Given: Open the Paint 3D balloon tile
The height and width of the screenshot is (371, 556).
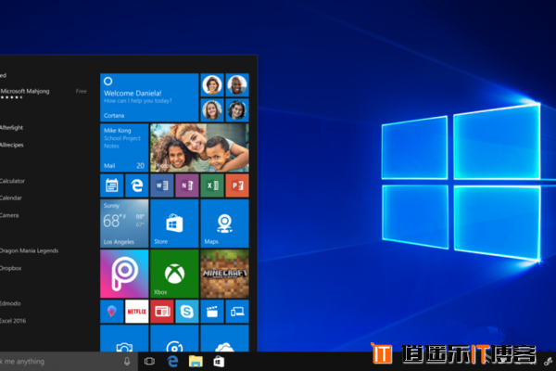Looking at the screenshot, I should click(112, 312).
